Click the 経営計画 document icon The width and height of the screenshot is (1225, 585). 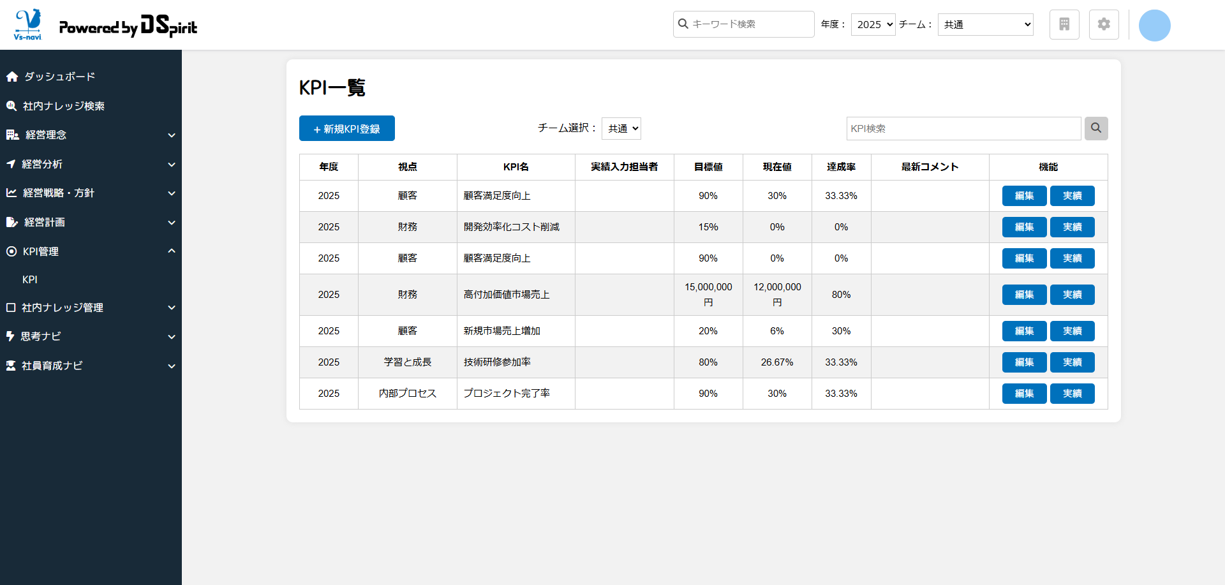[12, 222]
